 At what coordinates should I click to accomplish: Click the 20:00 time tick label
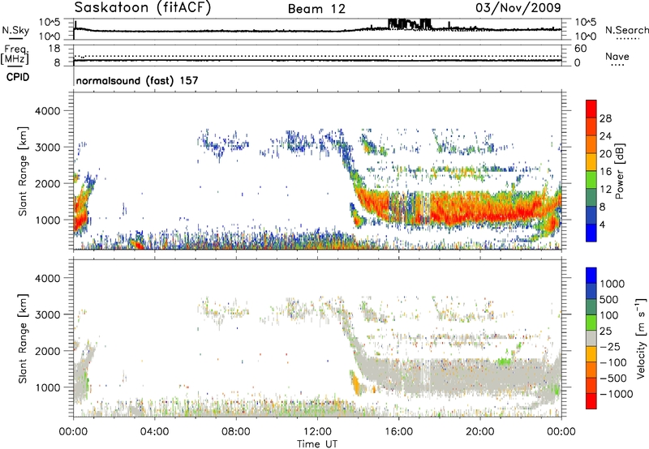click(479, 432)
